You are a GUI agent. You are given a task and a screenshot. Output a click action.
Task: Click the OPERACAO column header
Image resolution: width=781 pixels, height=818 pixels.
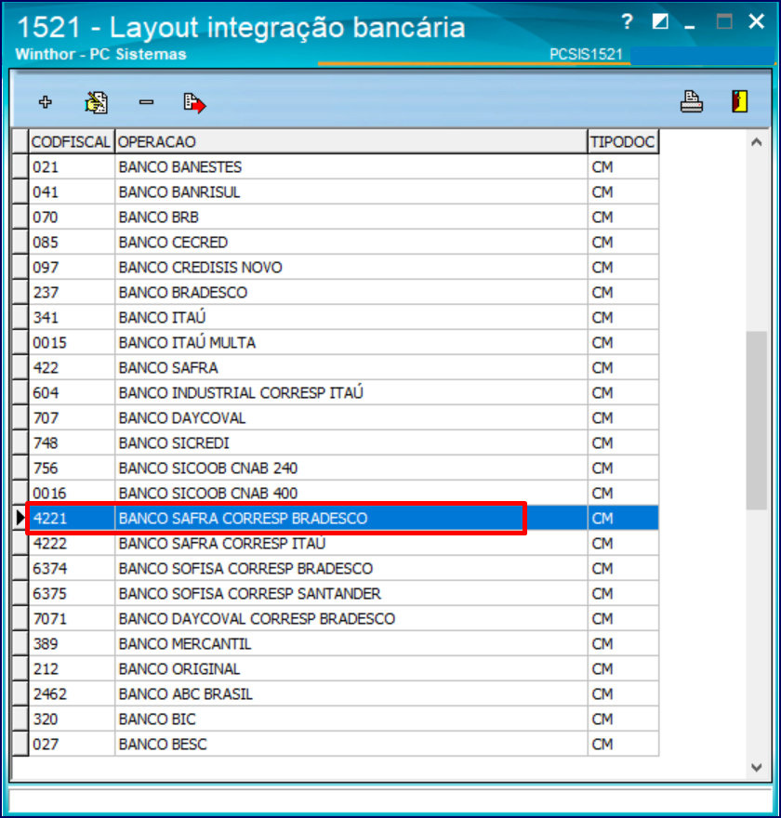[351, 142]
